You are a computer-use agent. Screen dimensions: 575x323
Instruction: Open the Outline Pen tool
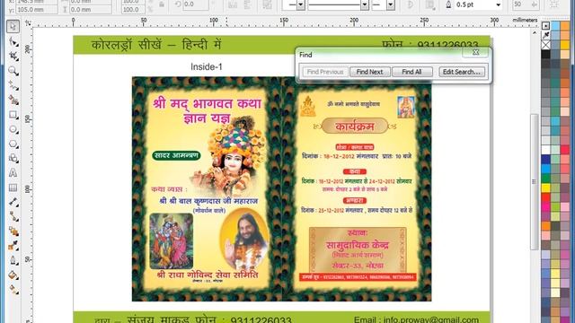(x=13, y=260)
